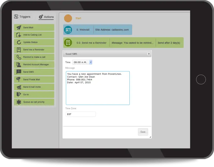Close the Send SMS dialog

(149, 54)
